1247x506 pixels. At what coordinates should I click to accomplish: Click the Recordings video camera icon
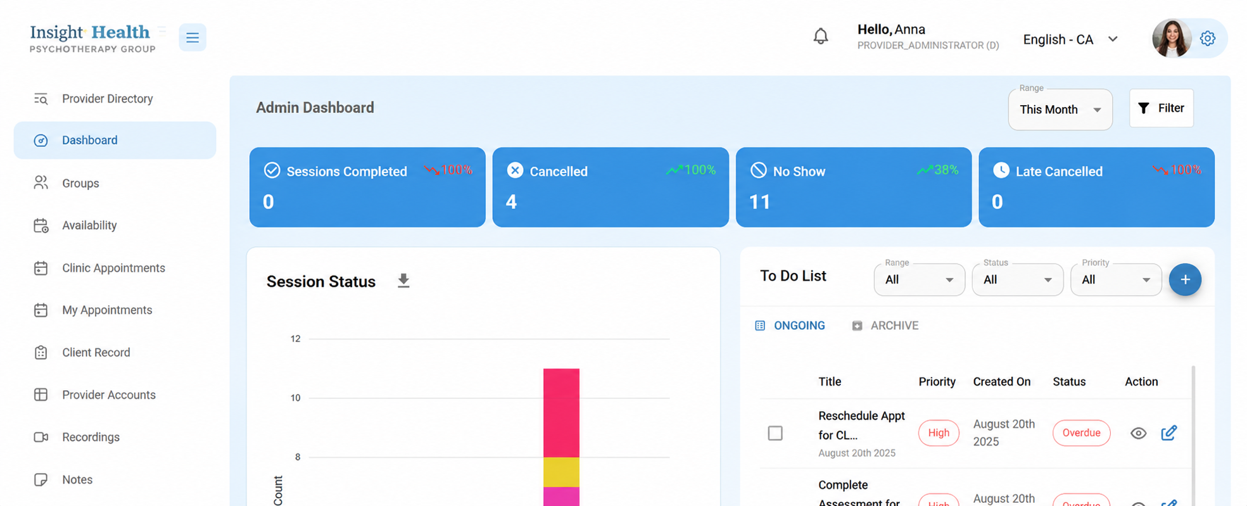pos(41,437)
